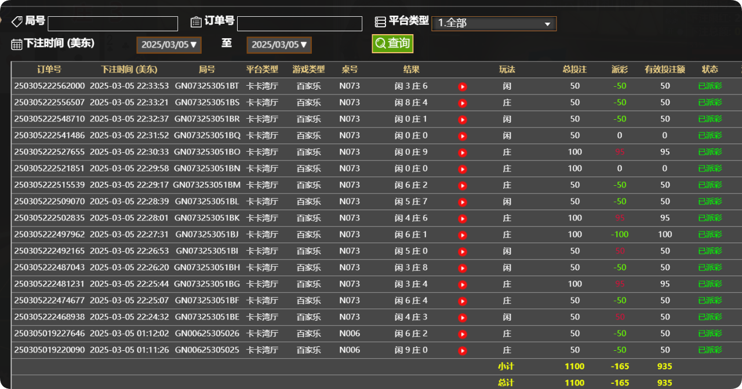Click inside the 订单号 input field

pyautogui.click(x=300, y=24)
